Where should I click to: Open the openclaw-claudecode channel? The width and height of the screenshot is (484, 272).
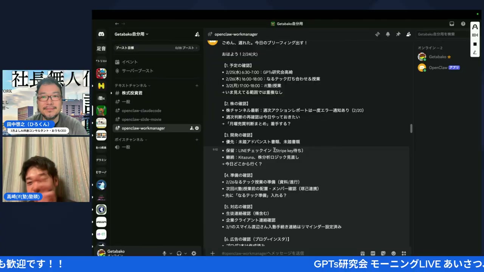pyautogui.click(x=141, y=110)
